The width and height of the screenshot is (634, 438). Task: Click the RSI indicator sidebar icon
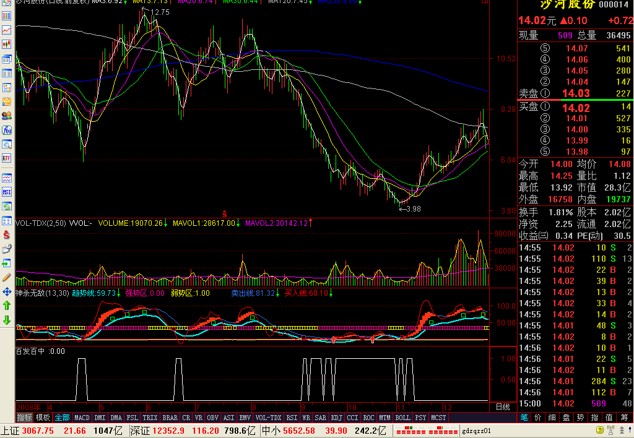coord(6,192)
